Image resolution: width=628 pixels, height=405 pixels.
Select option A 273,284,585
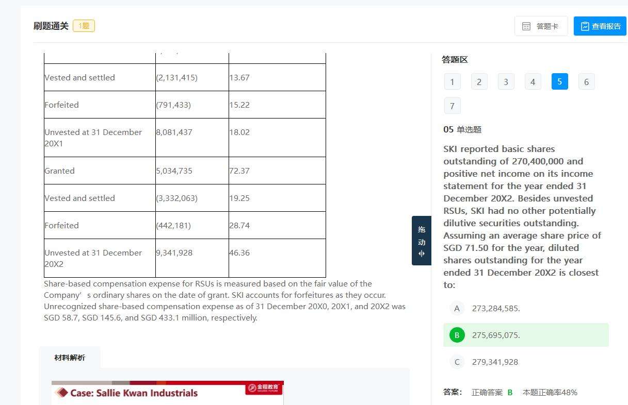point(526,308)
